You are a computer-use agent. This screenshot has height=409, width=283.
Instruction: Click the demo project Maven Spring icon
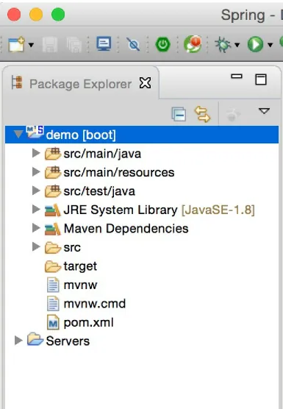click(x=35, y=132)
